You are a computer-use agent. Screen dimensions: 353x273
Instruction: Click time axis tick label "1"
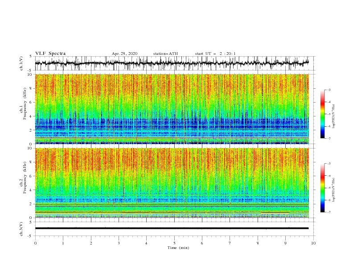[x=63, y=243]
